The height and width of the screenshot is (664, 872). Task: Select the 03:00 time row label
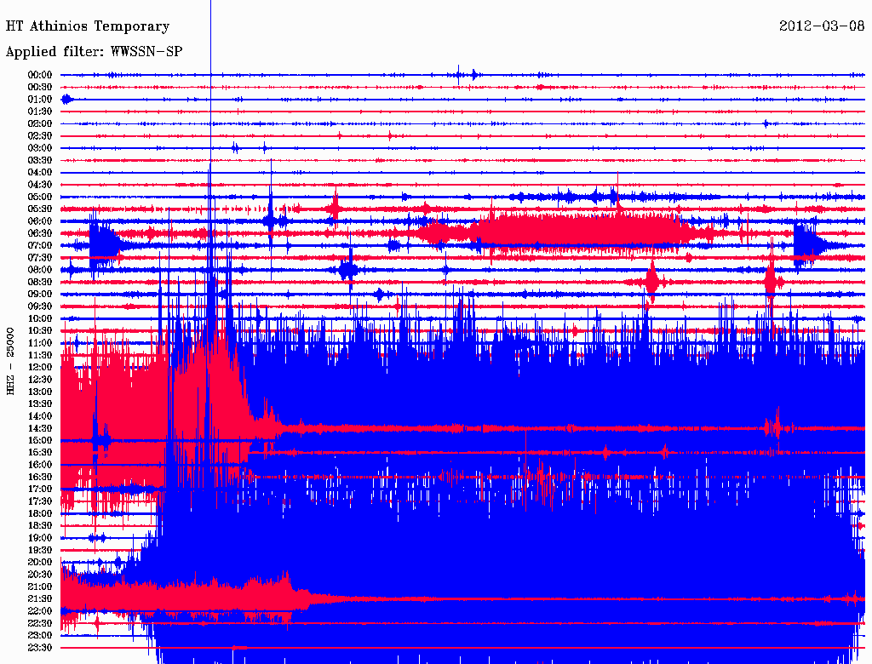(40, 148)
